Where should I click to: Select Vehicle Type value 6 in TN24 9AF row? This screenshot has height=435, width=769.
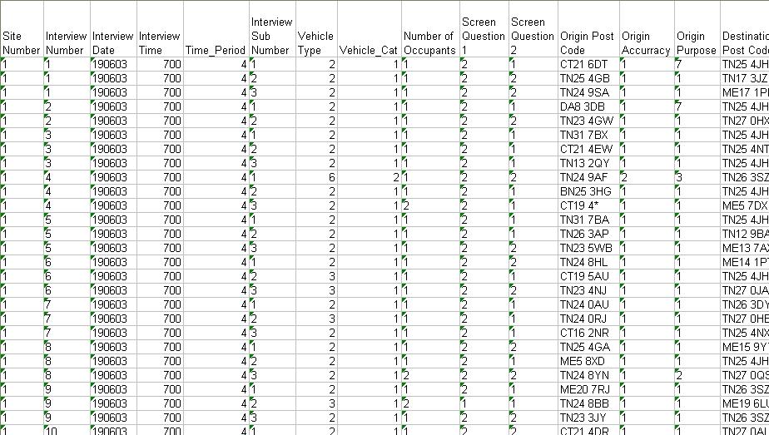(x=316, y=177)
